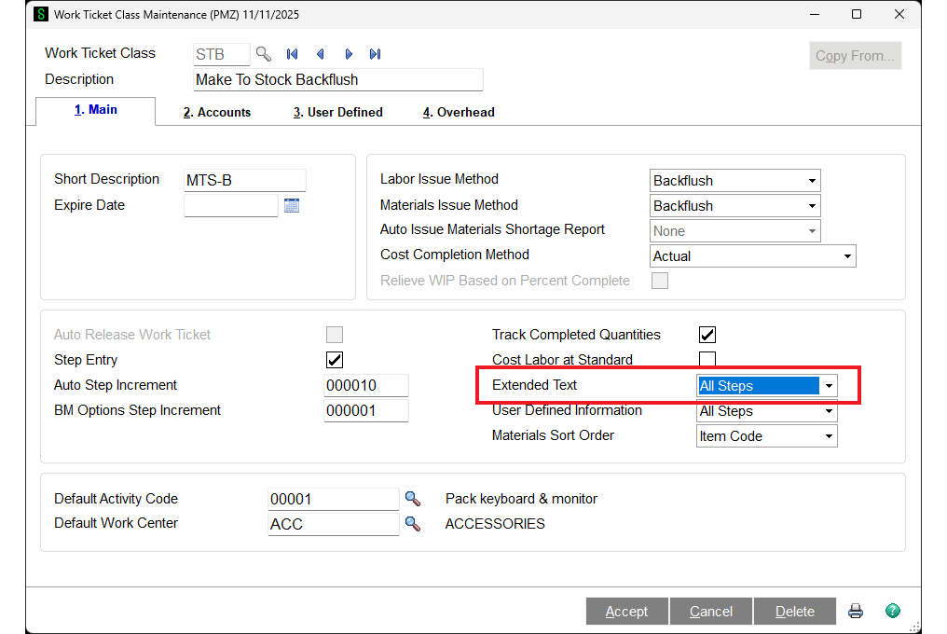Click into the Short Description field
This screenshot has width=947, height=634.
[x=244, y=180]
